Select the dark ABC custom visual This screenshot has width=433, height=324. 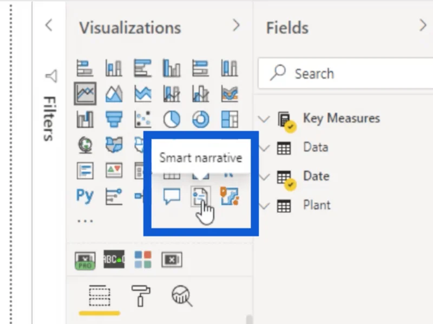coord(114,260)
